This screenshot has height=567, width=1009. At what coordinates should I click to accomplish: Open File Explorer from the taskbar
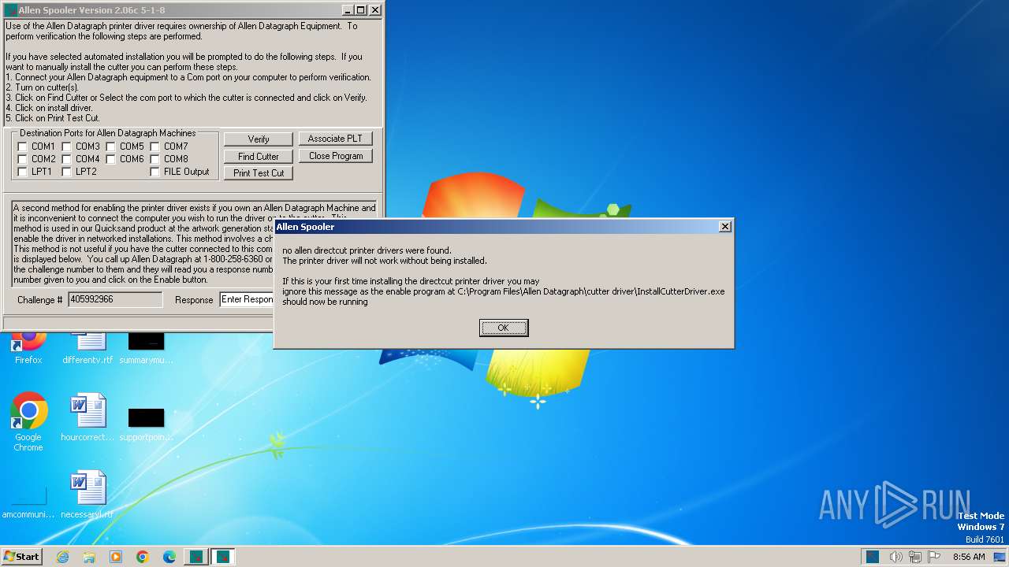pos(89,557)
